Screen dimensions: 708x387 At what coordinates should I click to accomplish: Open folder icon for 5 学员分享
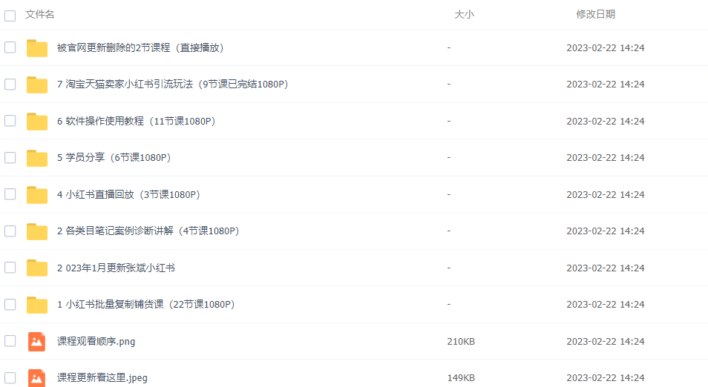[x=37, y=158]
